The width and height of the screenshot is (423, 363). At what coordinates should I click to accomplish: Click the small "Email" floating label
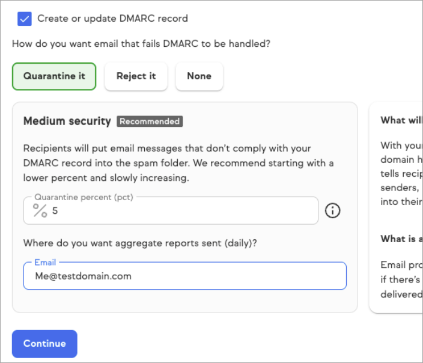click(x=45, y=263)
